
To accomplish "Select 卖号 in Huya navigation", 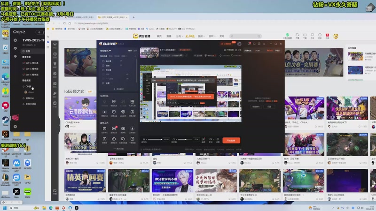I will (222, 36).
